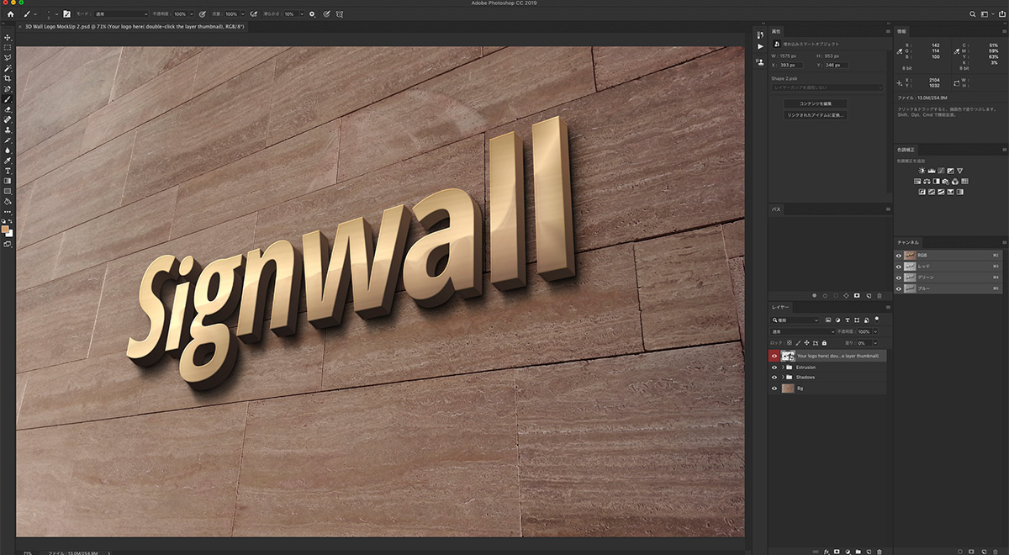This screenshot has height=555, width=1009.
Task: Click search icon at top right
Action: 972,13
